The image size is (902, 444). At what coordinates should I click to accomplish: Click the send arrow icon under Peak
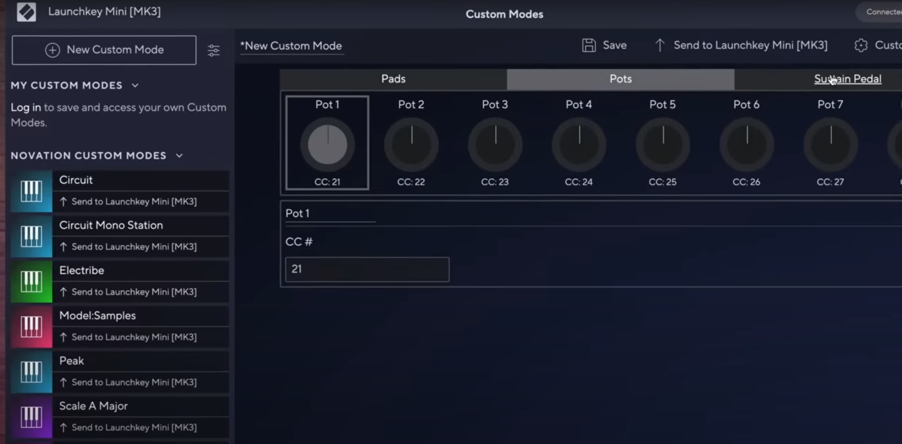click(x=63, y=382)
